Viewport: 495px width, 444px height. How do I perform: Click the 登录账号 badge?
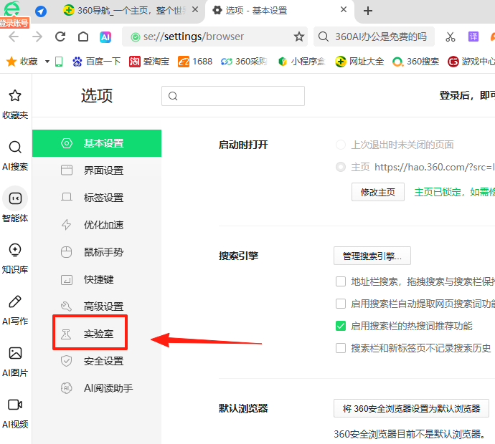click(14, 23)
